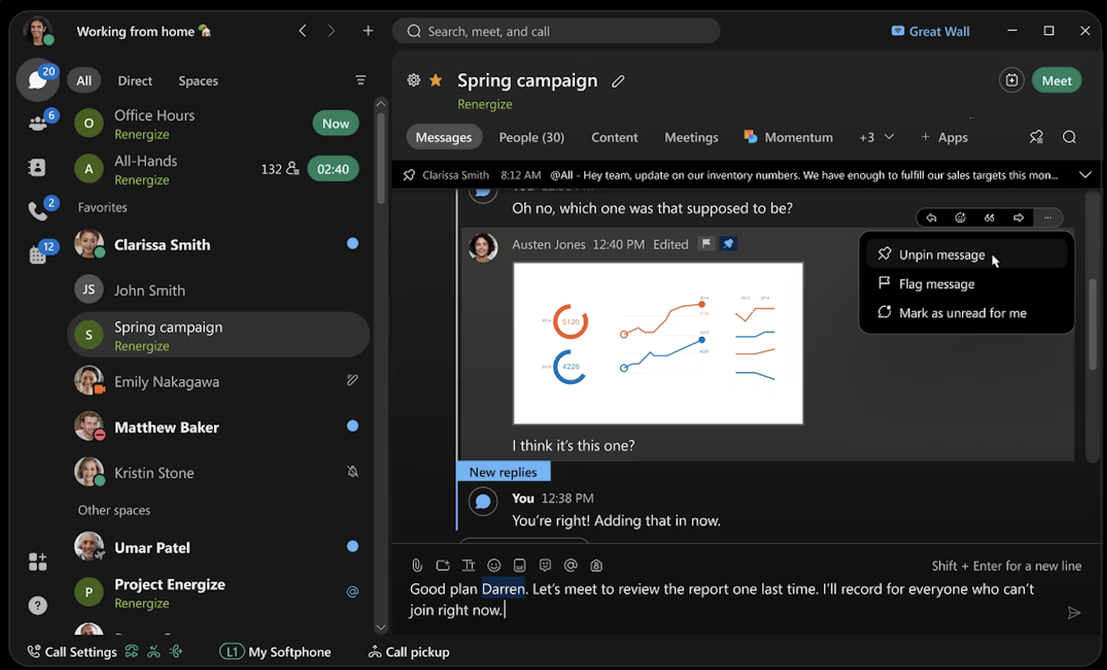Join Office Hours with the Now button
The width and height of the screenshot is (1107, 670).
[335, 123]
